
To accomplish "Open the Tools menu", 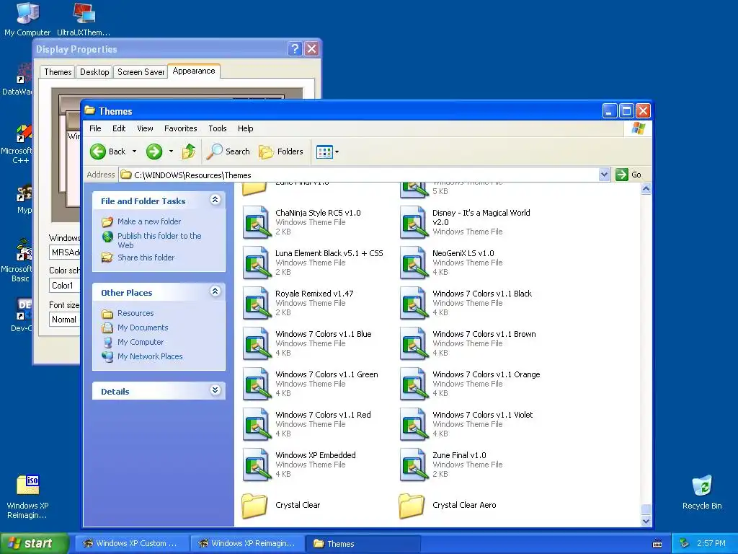I will point(218,128).
